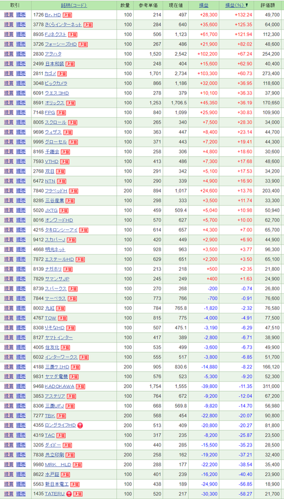Click the 決算 badge for カゴメ
This screenshot has height=499, width=284.
pos(62,74)
